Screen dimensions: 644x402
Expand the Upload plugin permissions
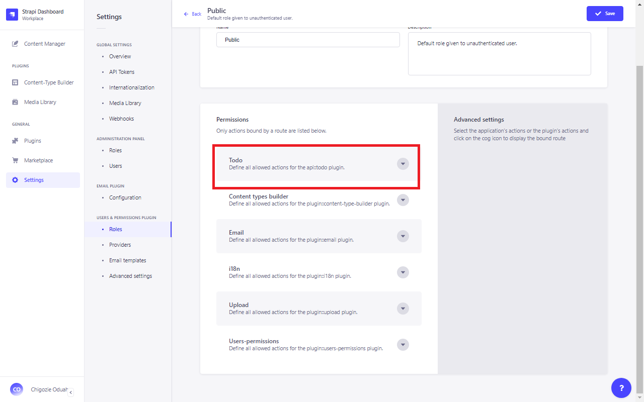point(403,309)
